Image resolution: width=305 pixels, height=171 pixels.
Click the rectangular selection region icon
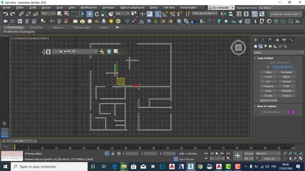74,14
